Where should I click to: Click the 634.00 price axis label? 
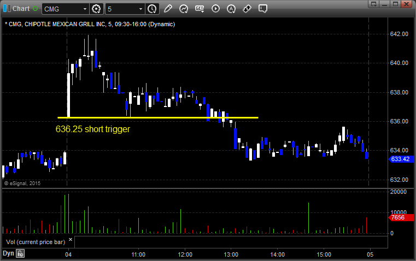399,150
